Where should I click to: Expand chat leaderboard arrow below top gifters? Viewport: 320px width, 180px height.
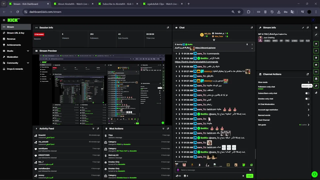pos(214,40)
